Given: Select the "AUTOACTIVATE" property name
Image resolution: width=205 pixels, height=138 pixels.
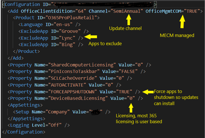Looking at the screenshot, I should [x=67, y=85].
